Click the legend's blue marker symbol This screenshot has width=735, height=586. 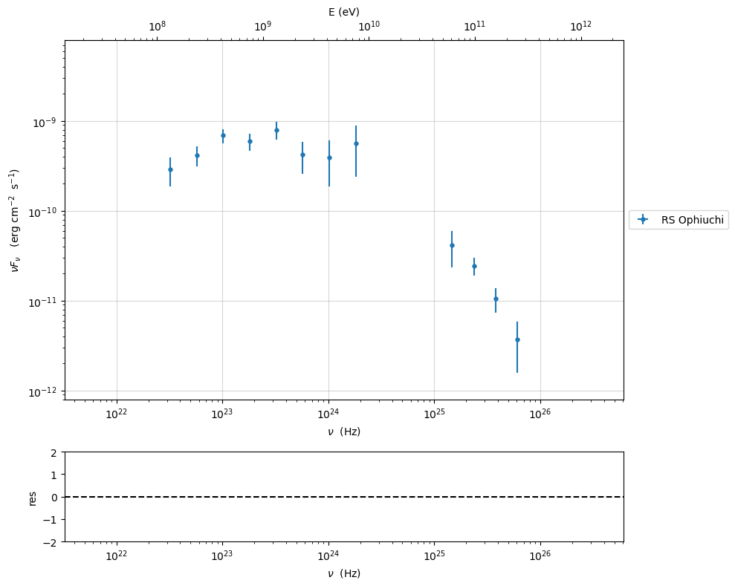[643, 219]
